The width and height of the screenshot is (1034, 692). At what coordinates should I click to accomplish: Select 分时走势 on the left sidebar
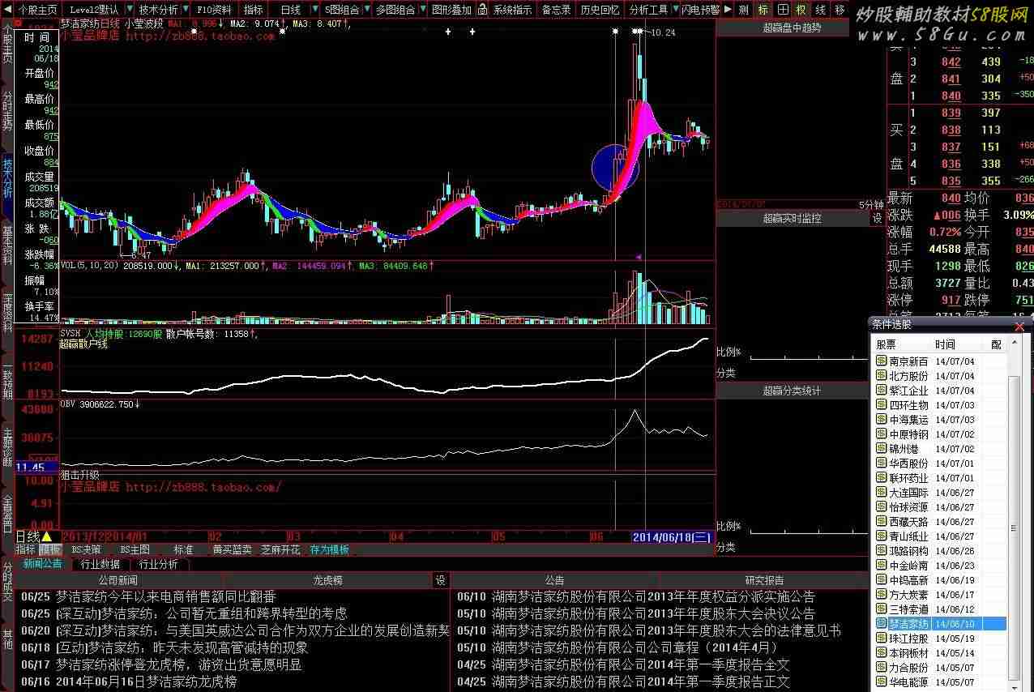[x=7, y=111]
